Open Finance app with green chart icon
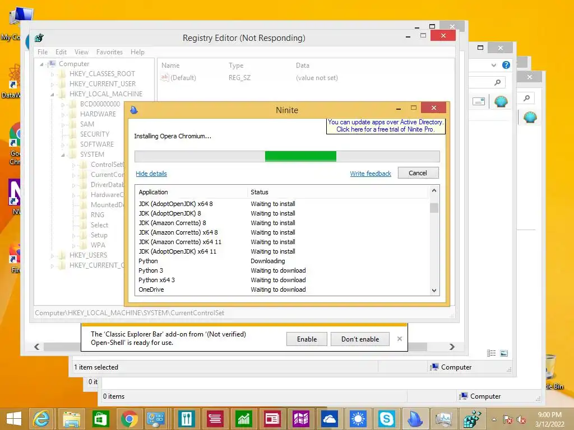This screenshot has height=430, width=574. click(x=244, y=419)
